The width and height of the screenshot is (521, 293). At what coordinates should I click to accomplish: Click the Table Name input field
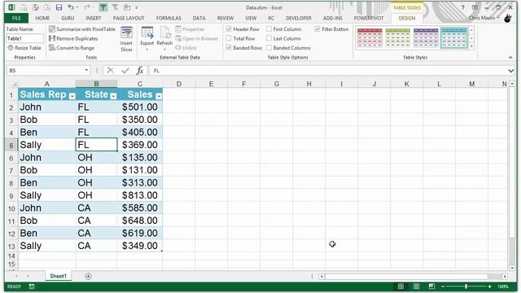[x=24, y=38]
